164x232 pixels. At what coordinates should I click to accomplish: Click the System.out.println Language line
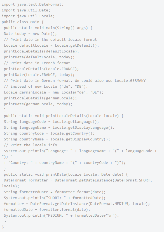pos(80,151)
